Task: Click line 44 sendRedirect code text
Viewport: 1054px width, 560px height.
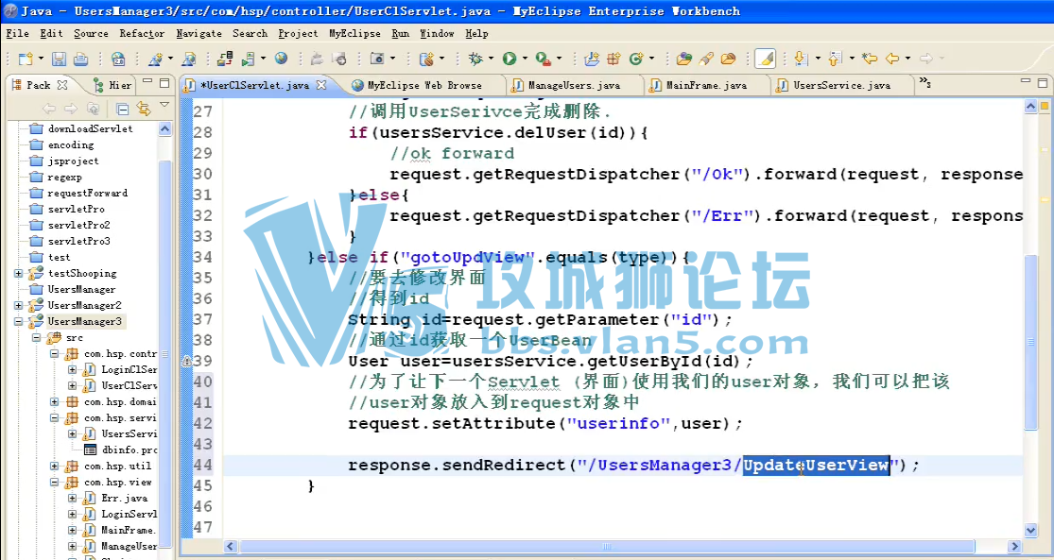Action: [x=634, y=466]
